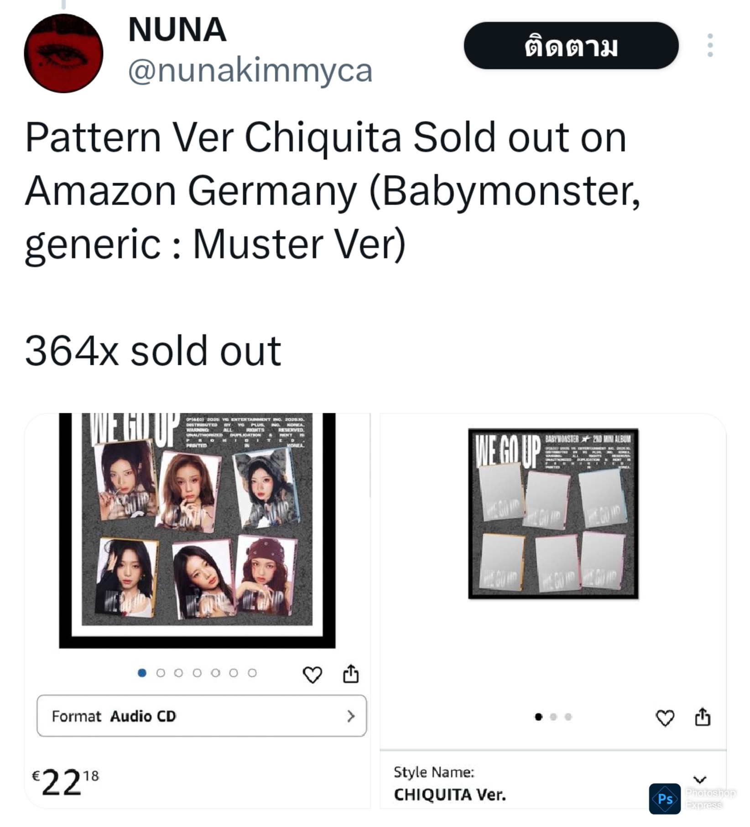Screen dimensions: 750x827
Task: Open the left album cover with member photos
Action: [x=197, y=530]
